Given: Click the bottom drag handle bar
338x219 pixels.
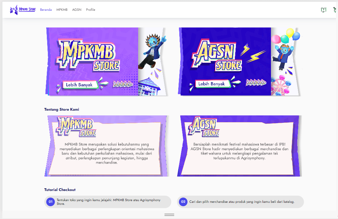Looking at the screenshot, I should 169,215.
